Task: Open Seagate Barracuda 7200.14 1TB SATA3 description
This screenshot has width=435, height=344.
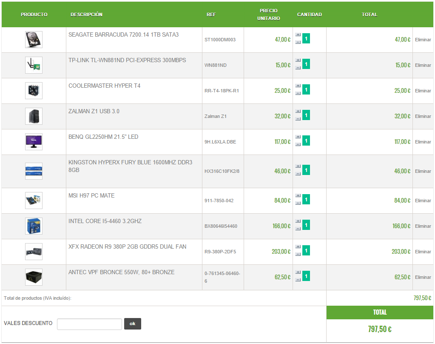Action: pos(123,35)
